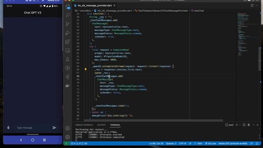The image size is (263, 148).
Task: Click the editor vertical scrollbar
Action: [260, 59]
